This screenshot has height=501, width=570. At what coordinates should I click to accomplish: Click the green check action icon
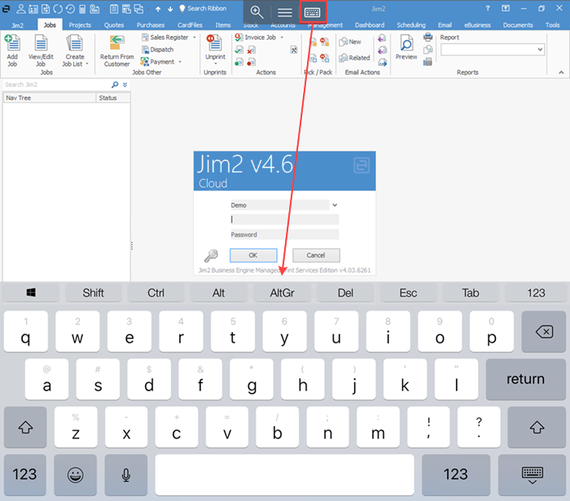point(239,50)
